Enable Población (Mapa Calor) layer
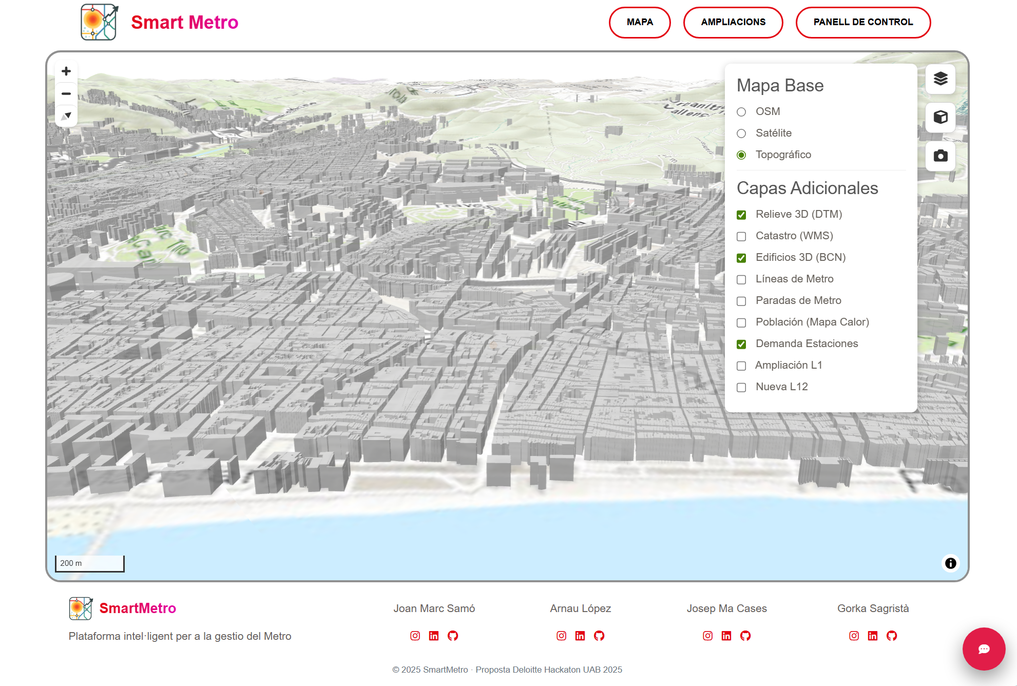The image size is (1017, 686). click(x=741, y=322)
